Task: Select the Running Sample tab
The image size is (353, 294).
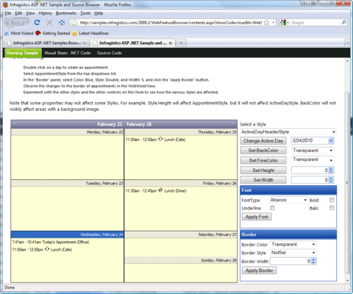Action: click(x=23, y=53)
